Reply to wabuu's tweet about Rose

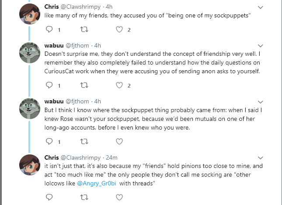tap(49, 141)
